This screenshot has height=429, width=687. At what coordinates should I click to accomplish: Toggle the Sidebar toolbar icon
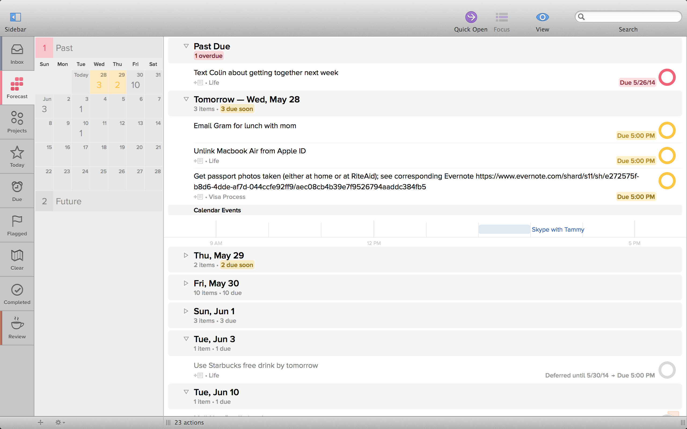point(15,17)
